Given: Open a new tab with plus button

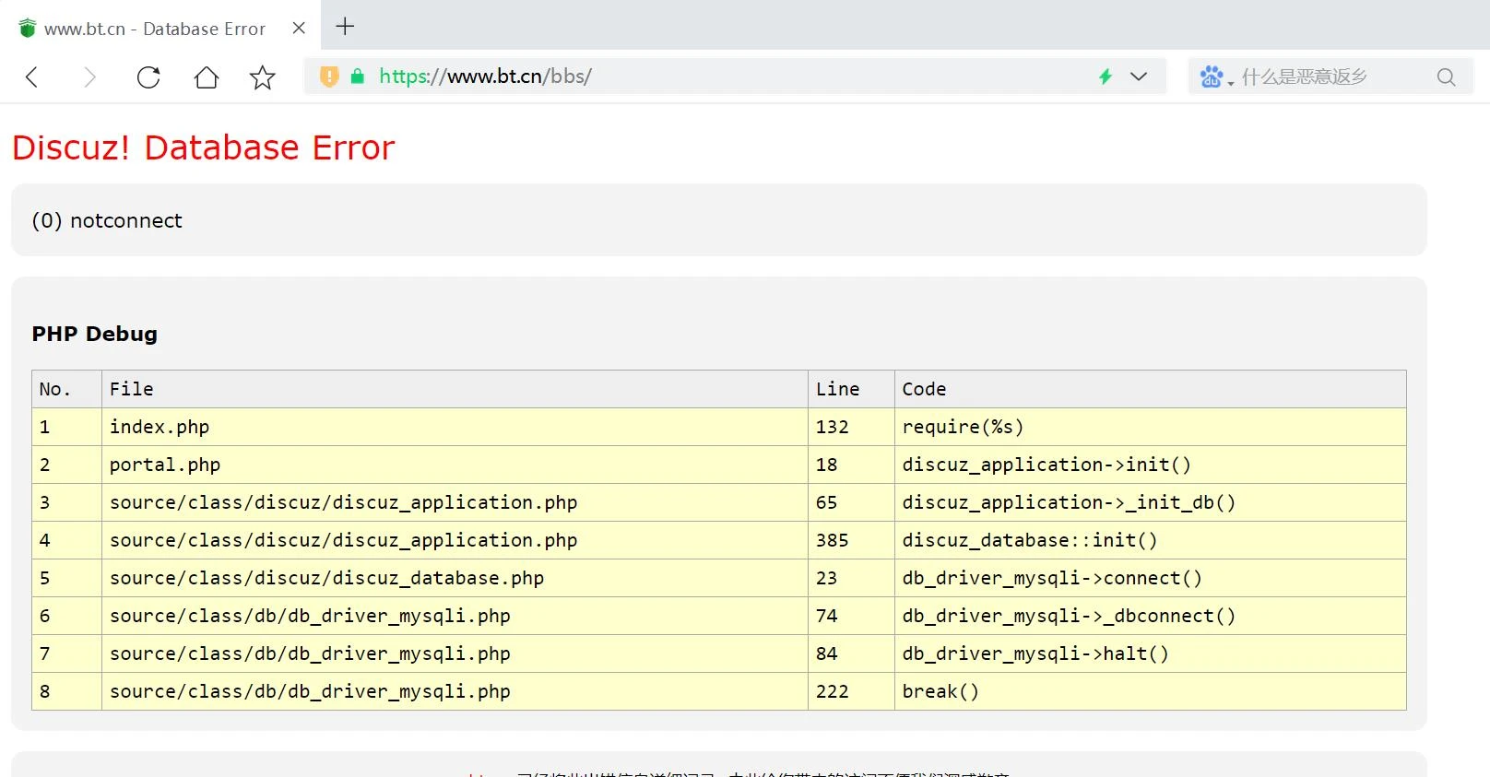Looking at the screenshot, I should click(x=345, y=27).
